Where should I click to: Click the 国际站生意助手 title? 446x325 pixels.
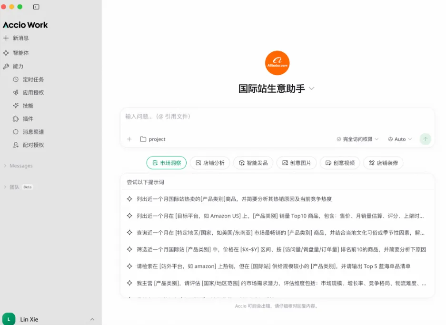pos(272,89)
